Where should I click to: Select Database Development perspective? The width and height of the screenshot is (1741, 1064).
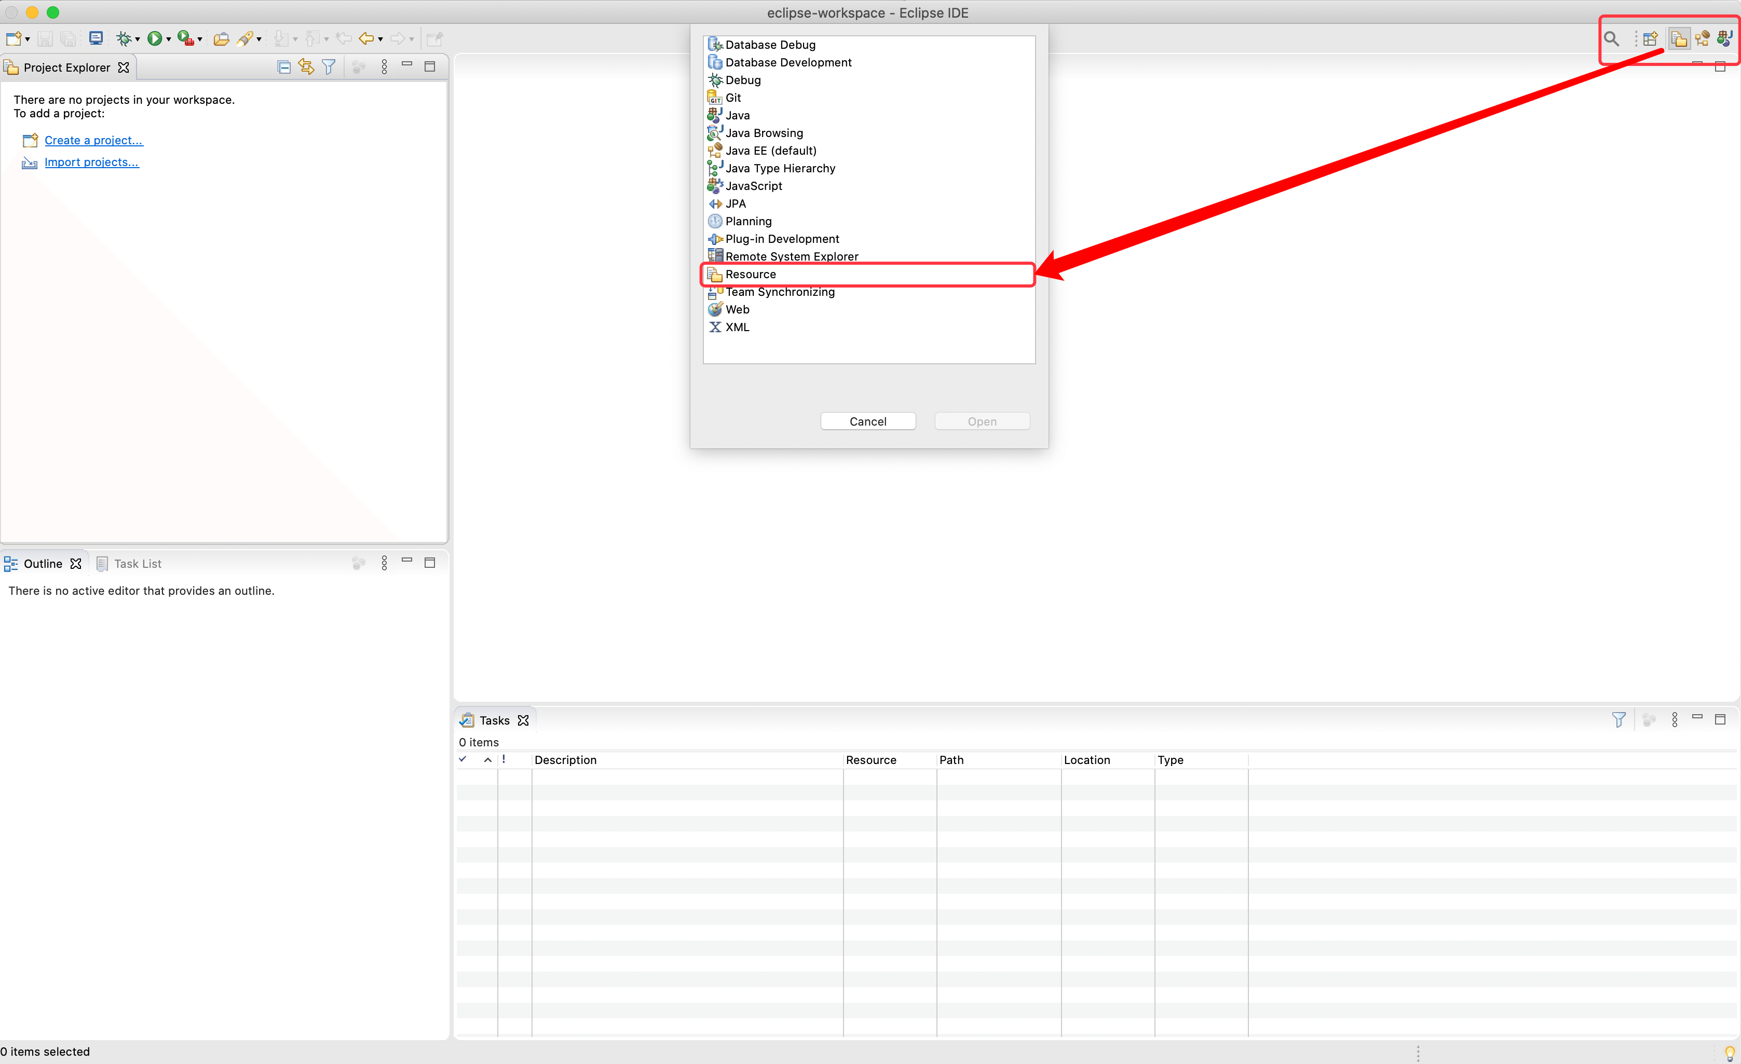coord(868,63)
